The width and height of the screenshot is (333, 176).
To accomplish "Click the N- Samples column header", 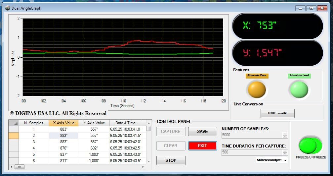I will pyautogui.click(x=34, y=123).
